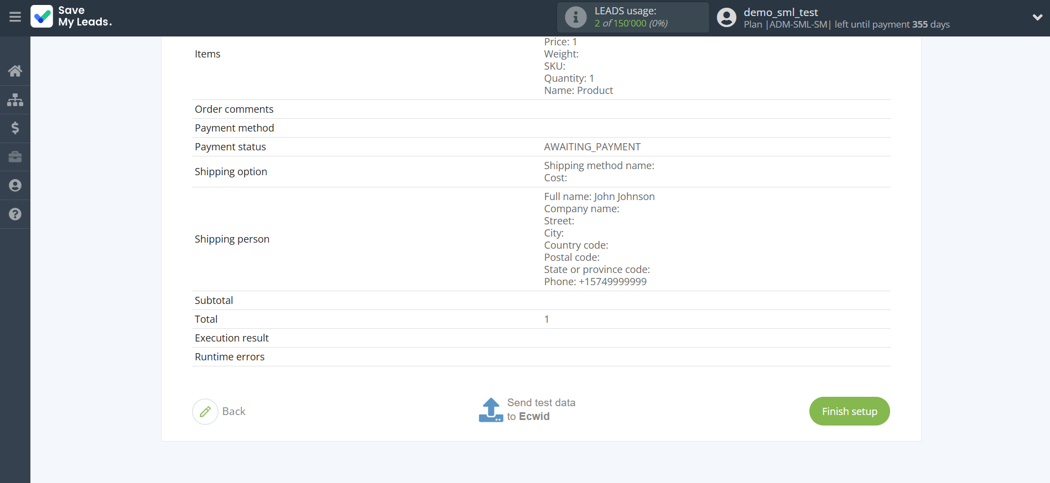Click the info icon beside LEADS usage
This screenshot has width=1050, height=483.
pyautogui.click(x=575, y=17)
